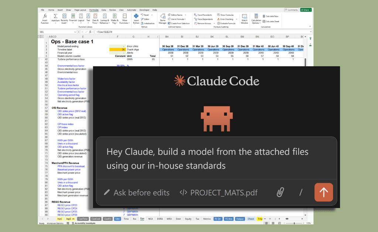The image size is (378, 232).
Task: Open Date & Time functions
Action: 95,18
